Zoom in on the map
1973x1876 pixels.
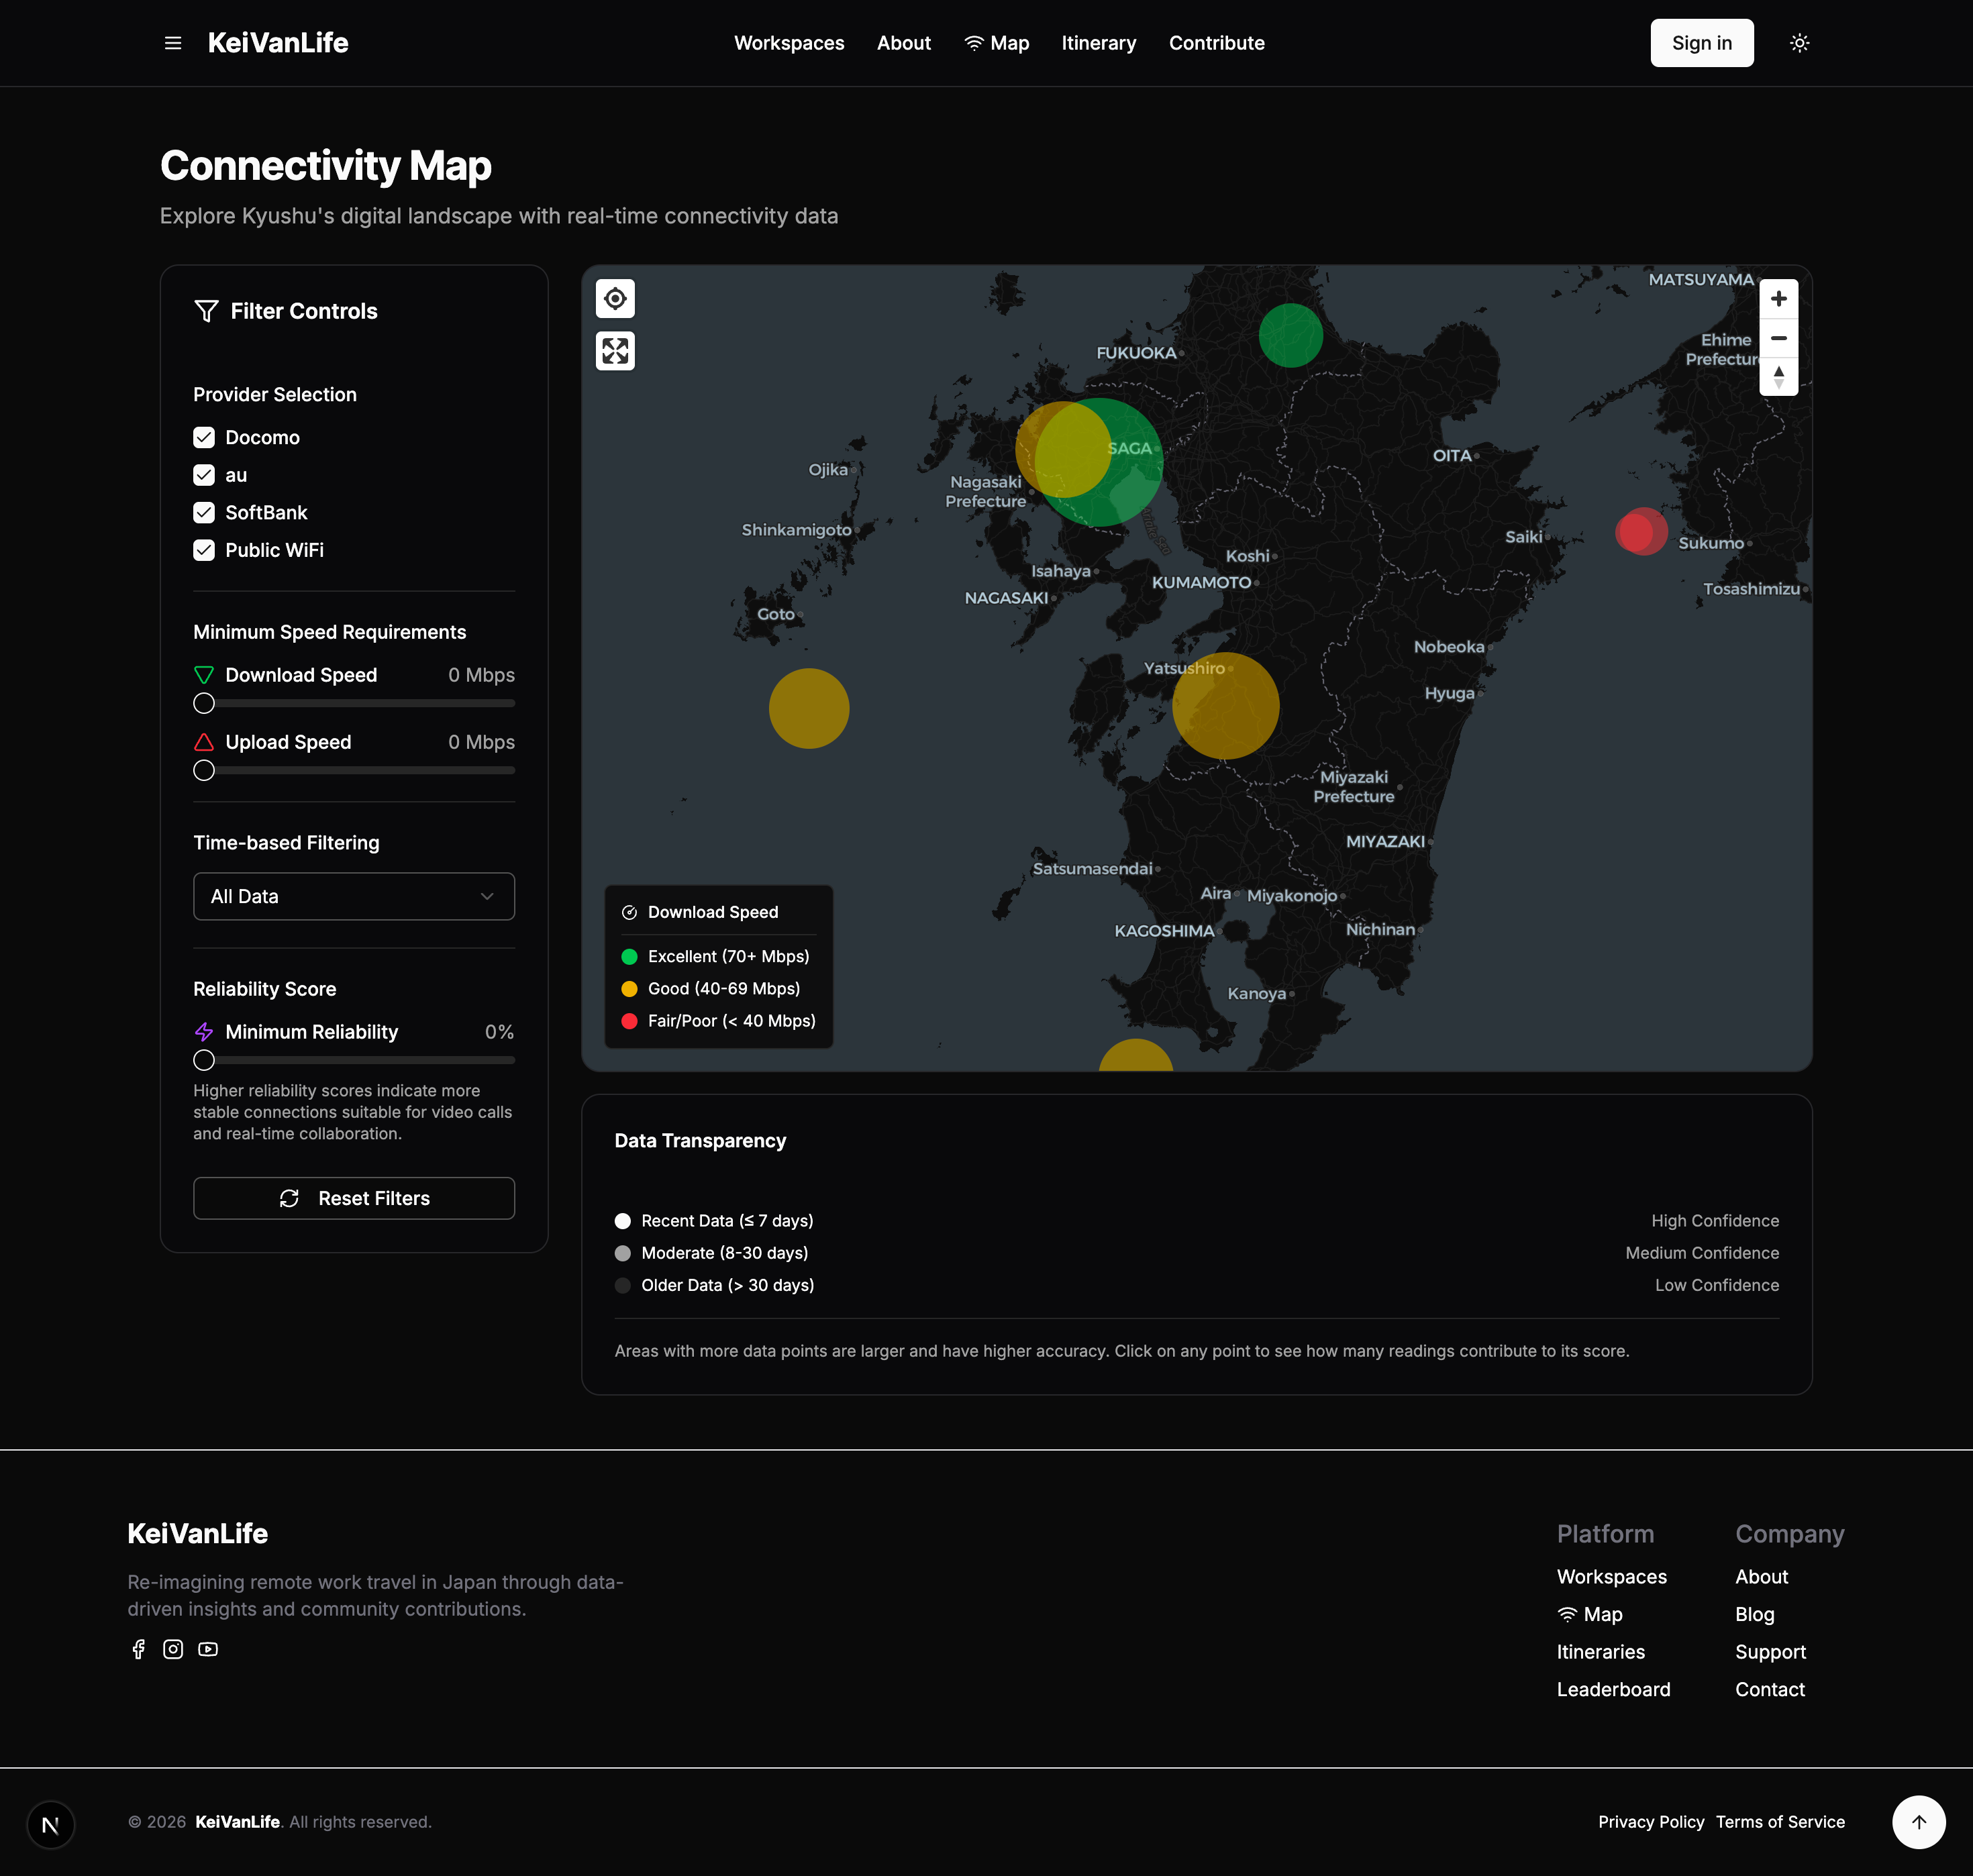point(1778,299)
